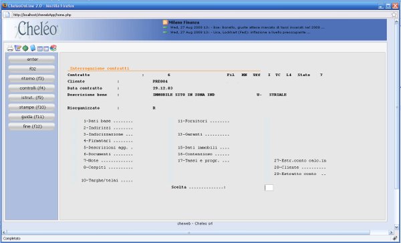
Task: Click the istrut. (f9) button
Action: click(x=31, y=97)
